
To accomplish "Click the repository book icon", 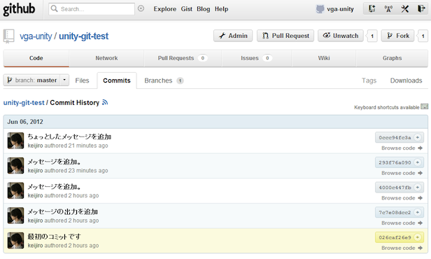I will (x=8, y=36).
